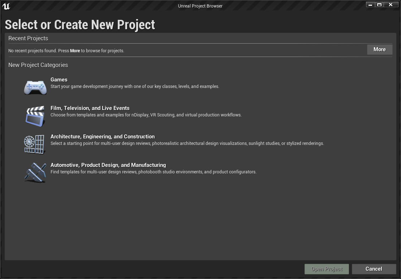Click the Unreal Engine logo in title bar

click(6, 6)
